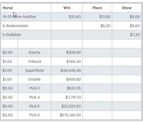Click the Pick 6 payout $675,148.00

point(70,115)
